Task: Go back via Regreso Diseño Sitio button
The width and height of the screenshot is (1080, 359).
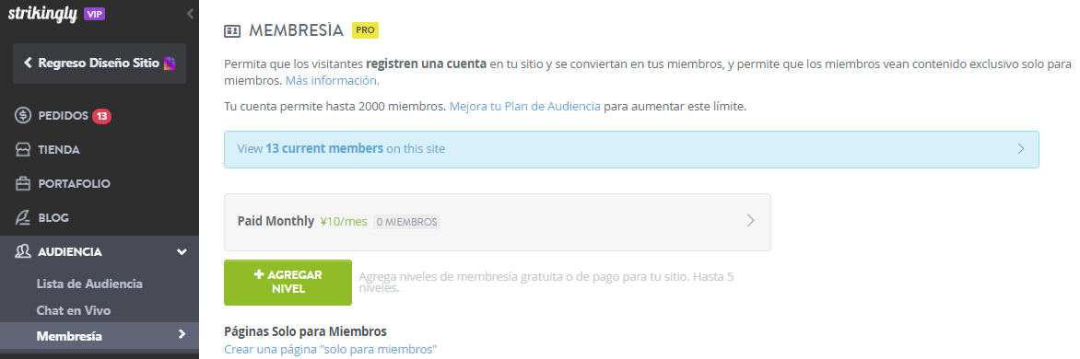Action: [100, 64]
